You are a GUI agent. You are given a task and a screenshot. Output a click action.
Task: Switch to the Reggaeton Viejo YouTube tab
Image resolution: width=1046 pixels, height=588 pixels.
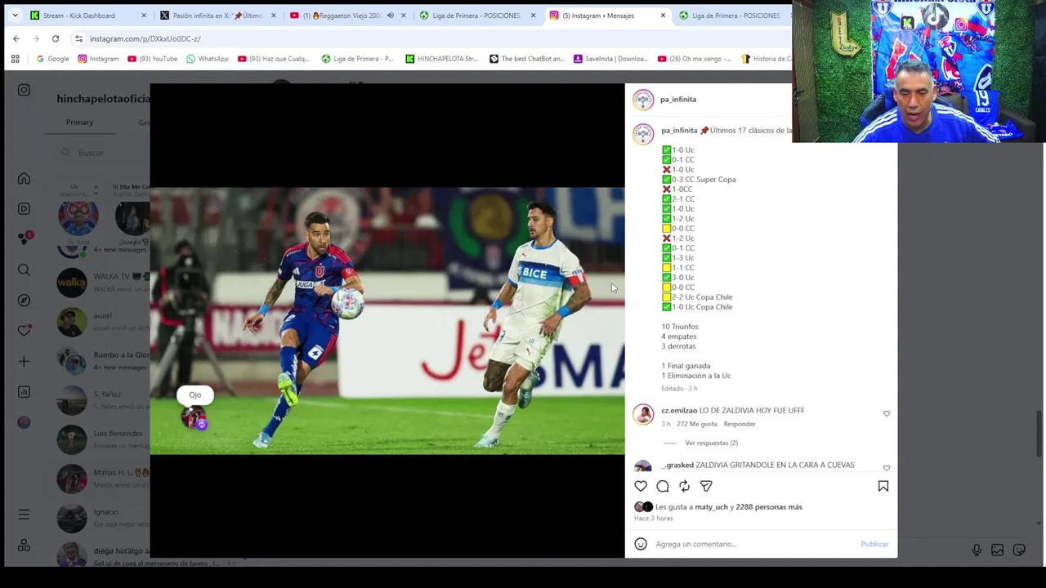pyautogui.click(x=347, y=16)
